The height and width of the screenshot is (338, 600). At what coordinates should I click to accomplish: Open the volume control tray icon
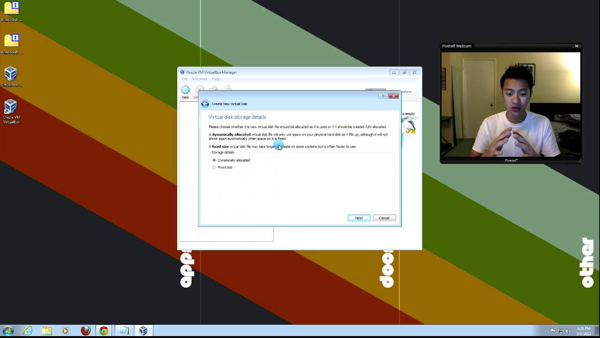click(568, 331)
